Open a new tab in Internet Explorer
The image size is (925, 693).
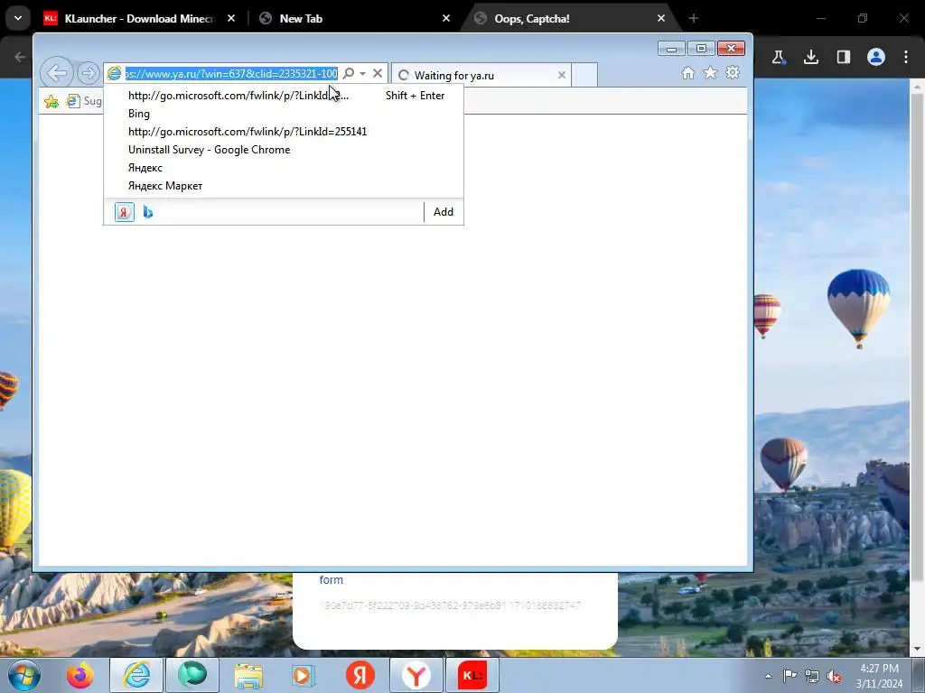point(584,75)
